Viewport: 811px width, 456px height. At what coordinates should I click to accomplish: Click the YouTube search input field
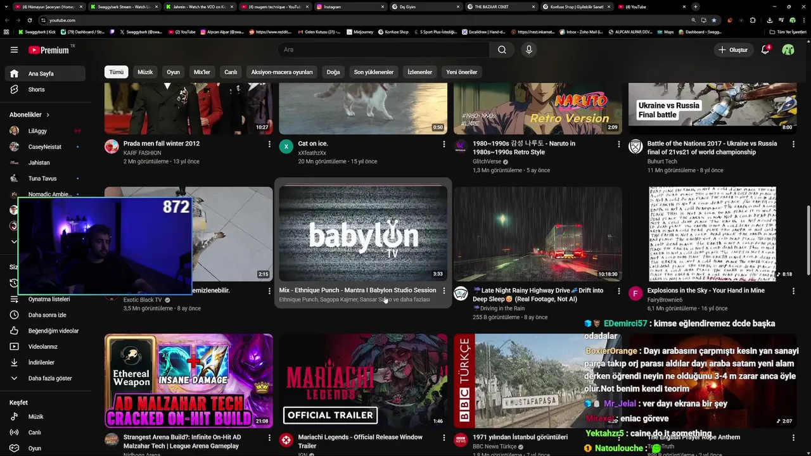[383, 49]
